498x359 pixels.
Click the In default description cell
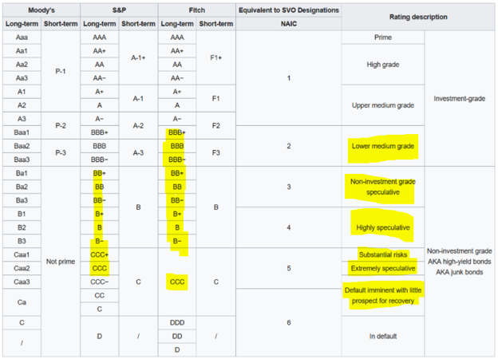point(383,336)
